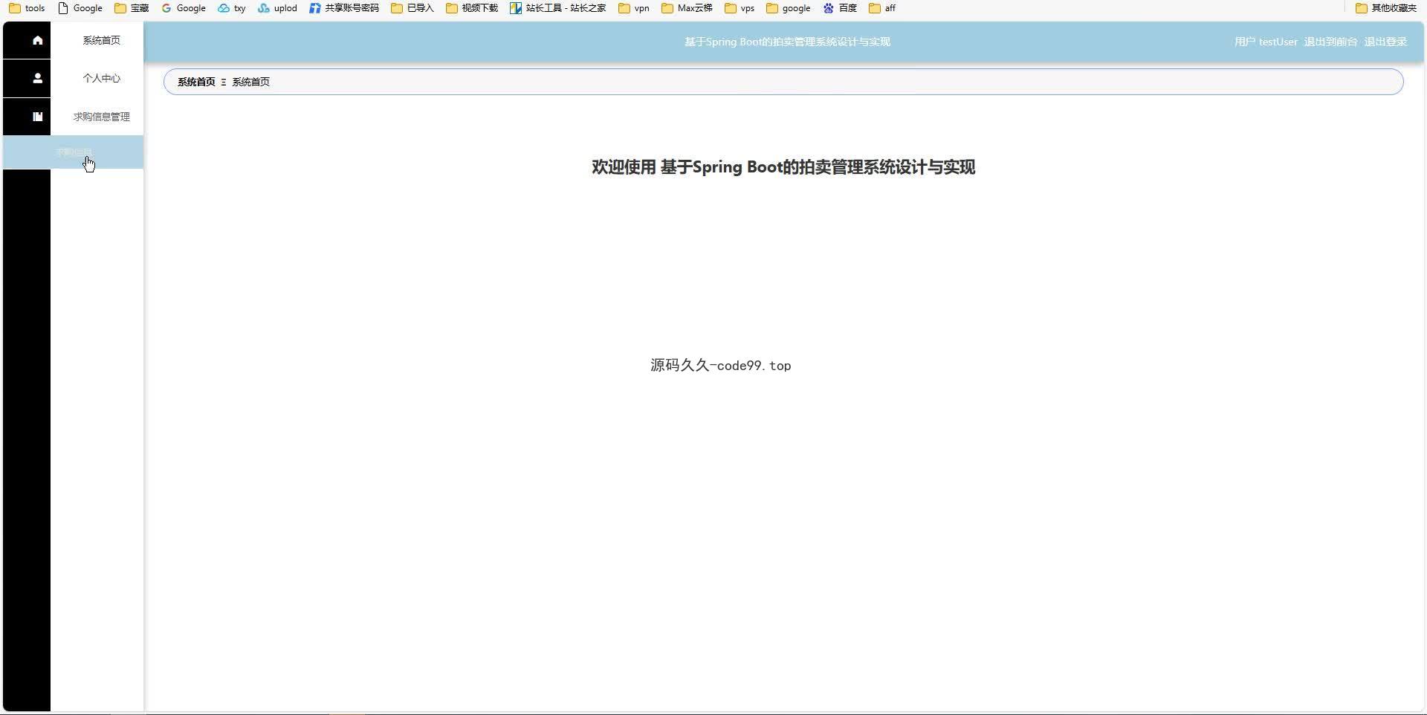Image resolution: width=1427 pixels, height=715 pixels.
Task: Expand the 求购信息管理 sidebar menu
Action: 101,117
